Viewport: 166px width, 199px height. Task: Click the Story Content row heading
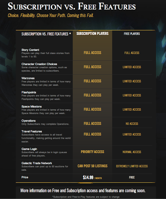(x=30, y=50)
